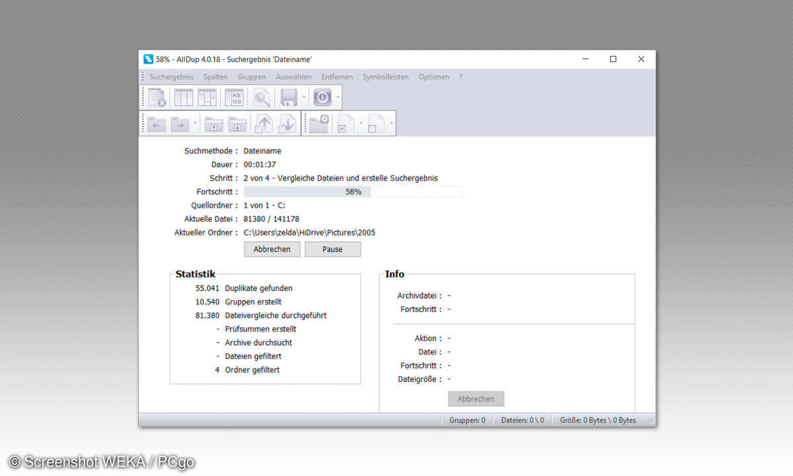793x476 pixels.
Task: Click the folder with up-arrow icon
Action: (x=213, y=124)
